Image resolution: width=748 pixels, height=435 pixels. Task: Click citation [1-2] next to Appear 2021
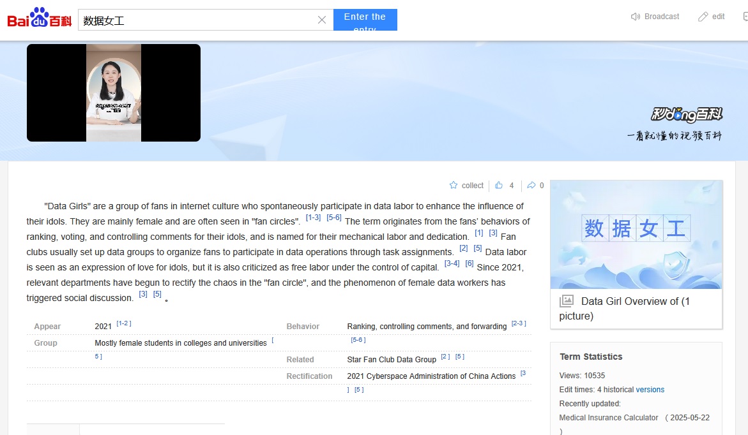124,323
